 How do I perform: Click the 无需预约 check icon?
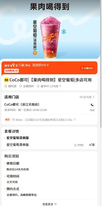tap(20, 86)
